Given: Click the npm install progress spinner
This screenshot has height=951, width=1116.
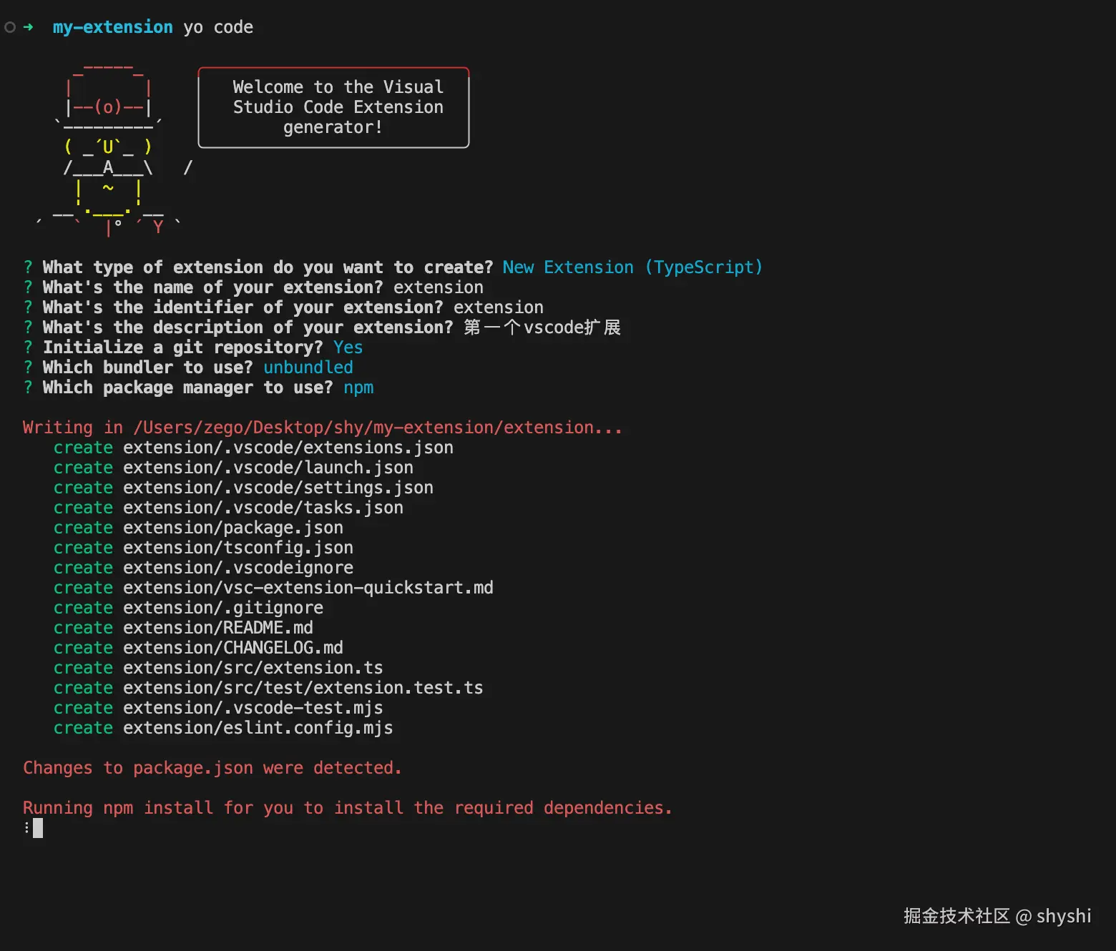Looking at the screenshot, I should (27, 828).
